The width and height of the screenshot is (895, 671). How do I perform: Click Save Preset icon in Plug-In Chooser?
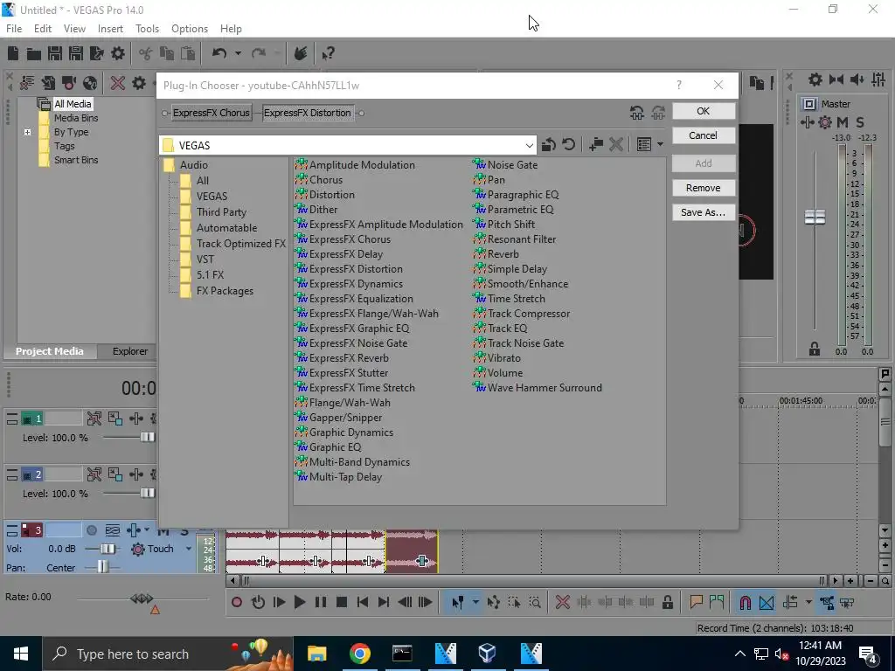[596, 145]
